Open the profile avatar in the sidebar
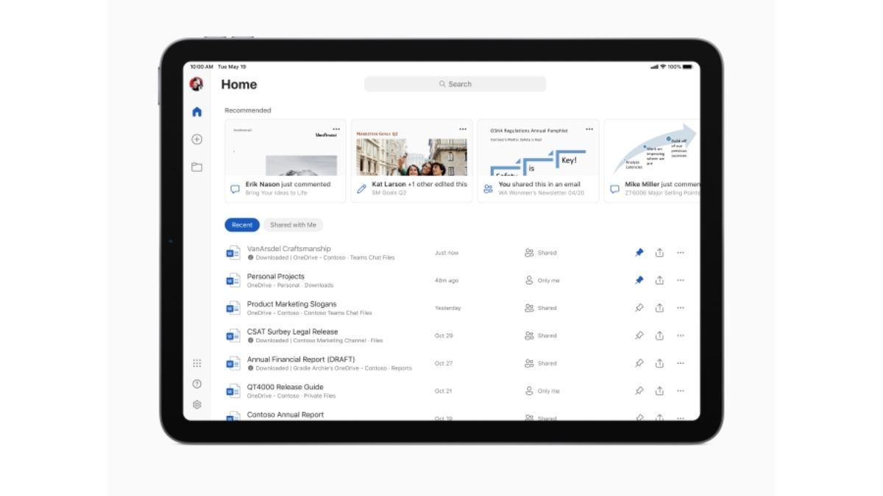This screenshot has width=883, height=496. [196, 85]
